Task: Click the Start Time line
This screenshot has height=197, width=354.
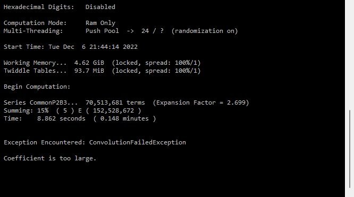Action: pos(71,47)
